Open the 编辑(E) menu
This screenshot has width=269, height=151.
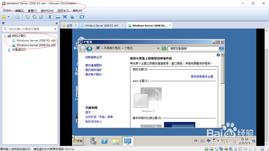tap(20, 11)
